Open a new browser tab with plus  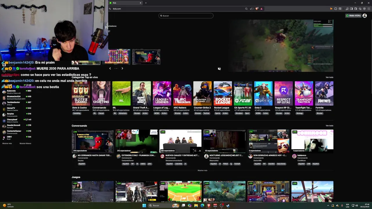pyautogui.click(x=146, y=3)
